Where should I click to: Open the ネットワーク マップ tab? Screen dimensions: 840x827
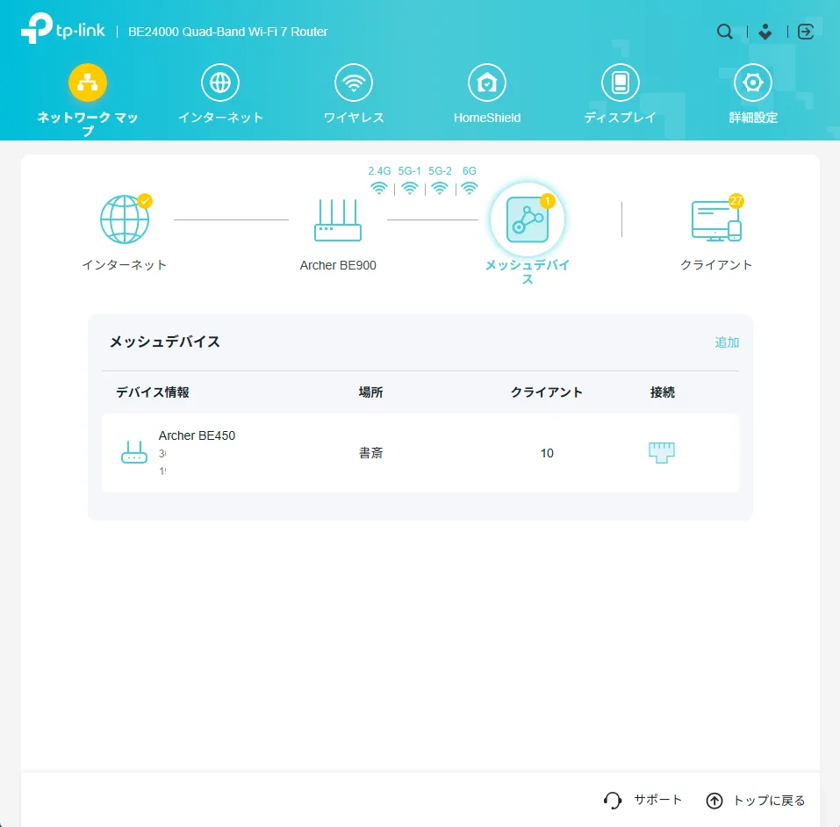pyautogui.click(x=87, y=100)
